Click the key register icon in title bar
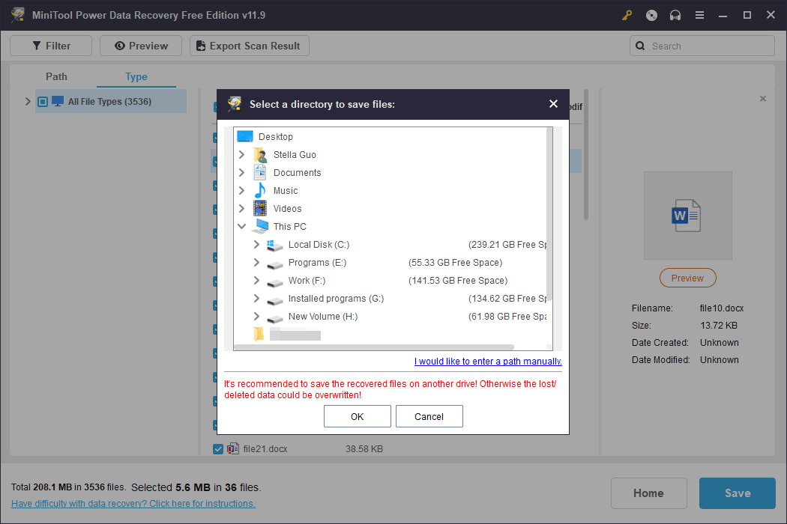Screen dimensions: 787x524 pyautogui.click(x=627, y=15)
